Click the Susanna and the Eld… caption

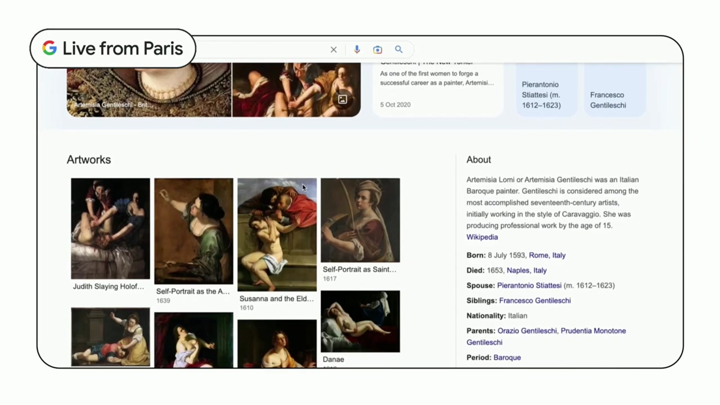(x=277, y=299)
